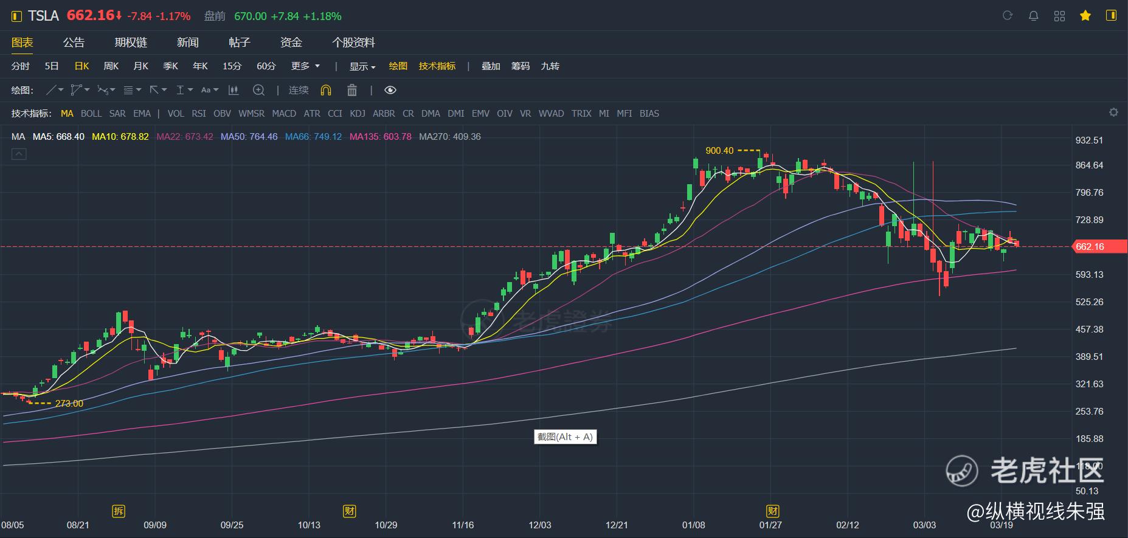Switch to the 图表 tab
This screenshot has height=538, width=1128.
click(x=22, y=43)
